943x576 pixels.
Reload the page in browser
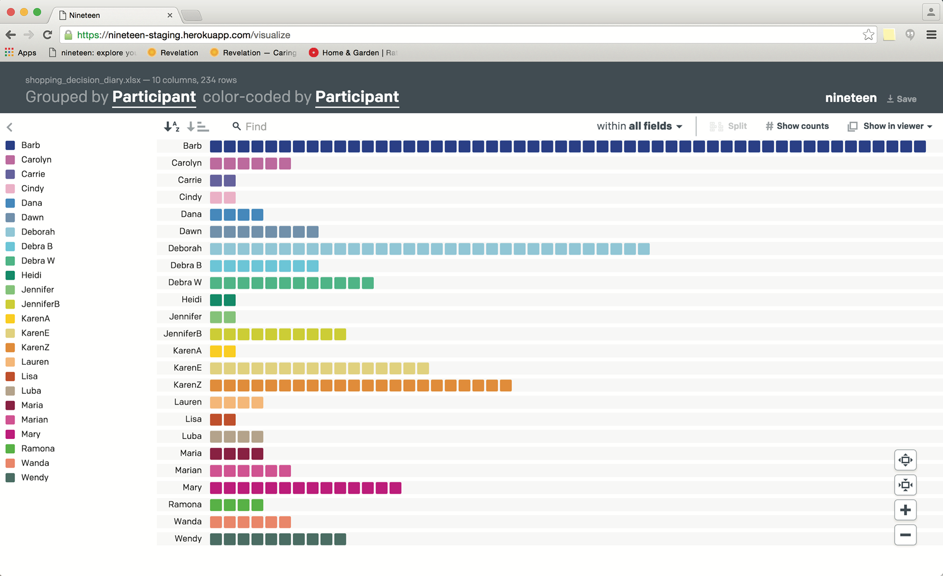tap(48, 35)
